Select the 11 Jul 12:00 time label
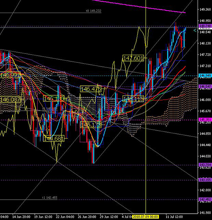 174,217
